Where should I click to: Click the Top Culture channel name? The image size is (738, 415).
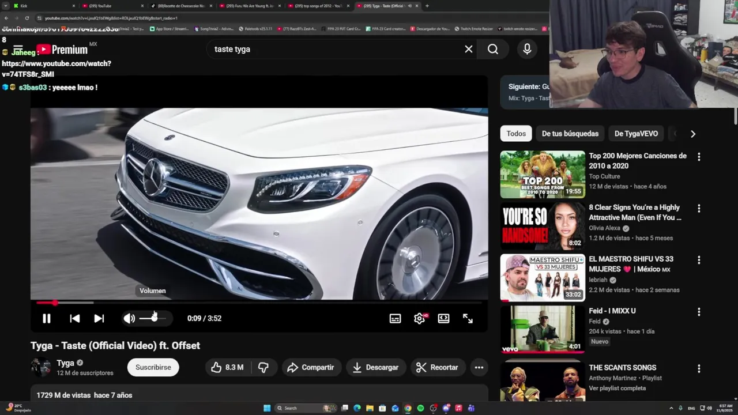pyautogui.click(x=604, y=176)
